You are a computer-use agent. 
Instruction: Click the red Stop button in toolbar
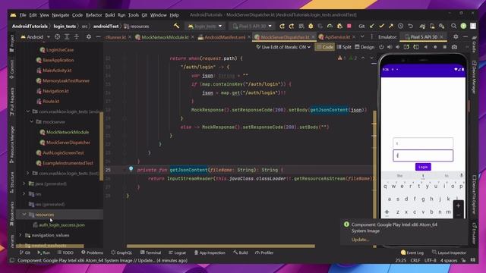click(x=349, y=27)
